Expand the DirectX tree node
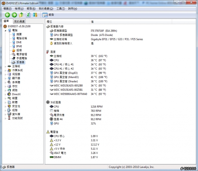The image size is (198, 171). pos(5,94)
